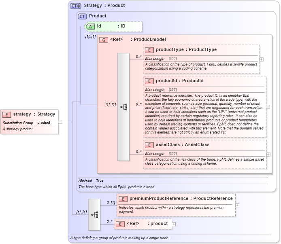The width and height of the screenshot is (281, 244).
Task: Click the 0..* cardinality before Ref product
Action: [109, 222]
